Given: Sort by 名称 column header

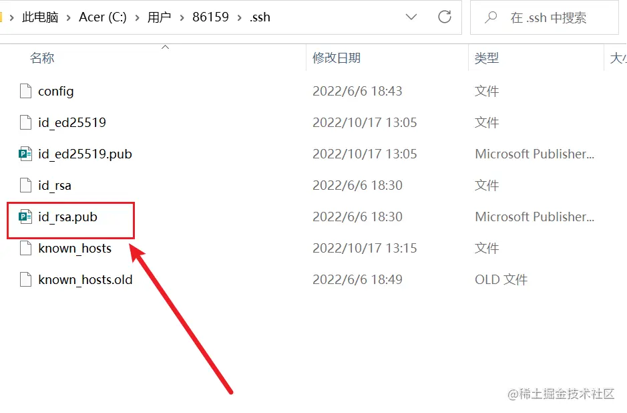Looking at the screenshot, I should coord(42,58).
